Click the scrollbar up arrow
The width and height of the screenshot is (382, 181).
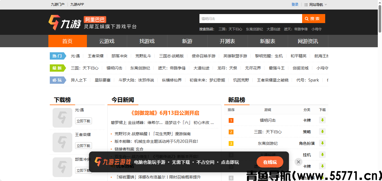pos(380,2)
